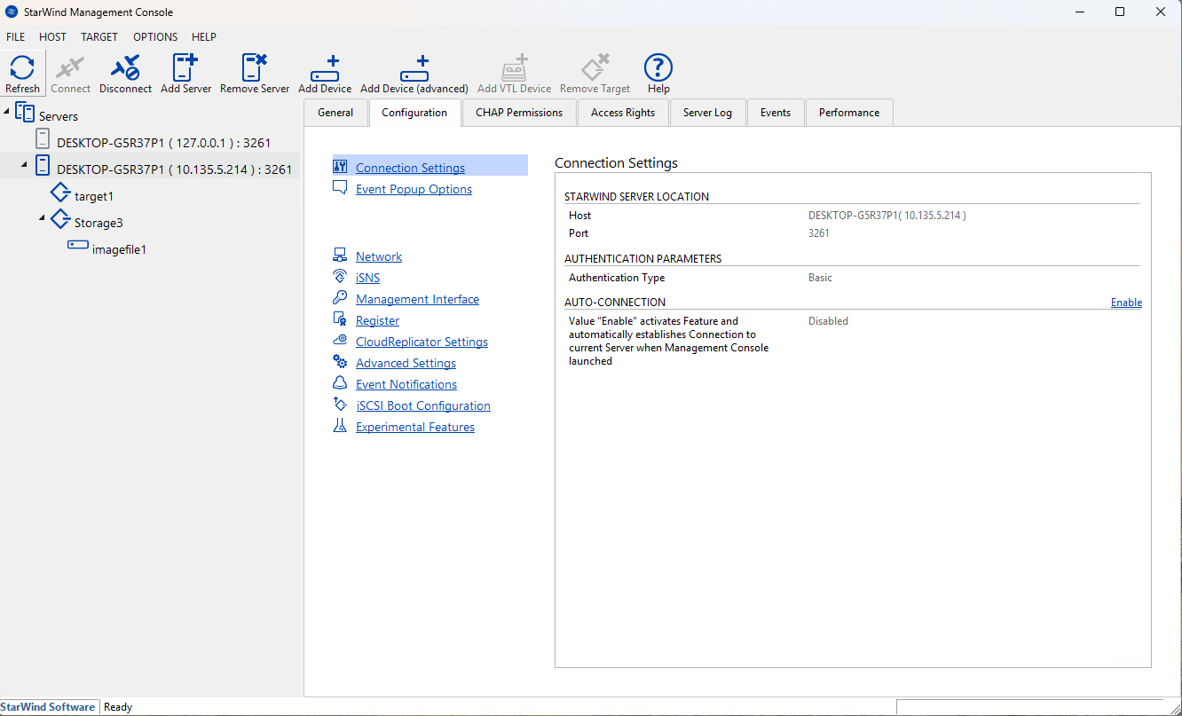Click the StarWind Software status bar label
The image size is (1182, 716).
pyautogui.click(x=47, y=707)
